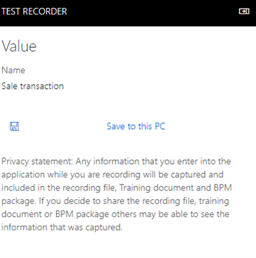
Task: Click the Value heading
Action: (x=19, y=46)
